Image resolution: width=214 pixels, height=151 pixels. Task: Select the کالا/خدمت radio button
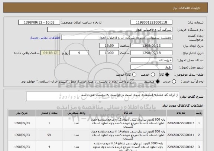(134, 75)
